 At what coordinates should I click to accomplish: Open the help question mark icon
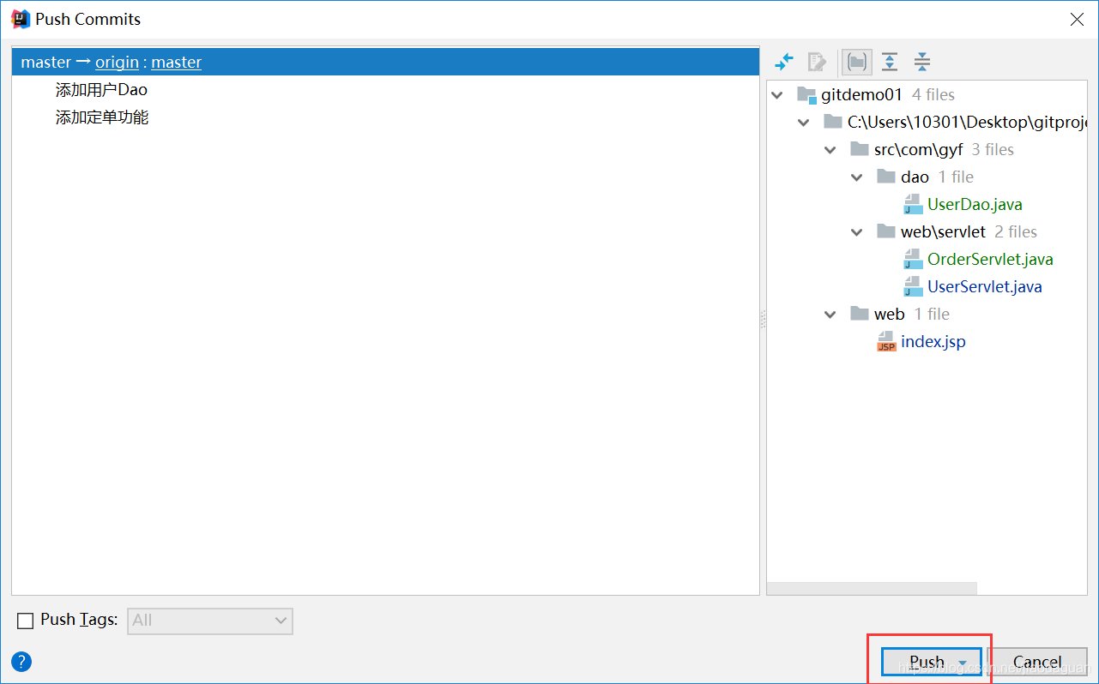[x=21, y=662]
